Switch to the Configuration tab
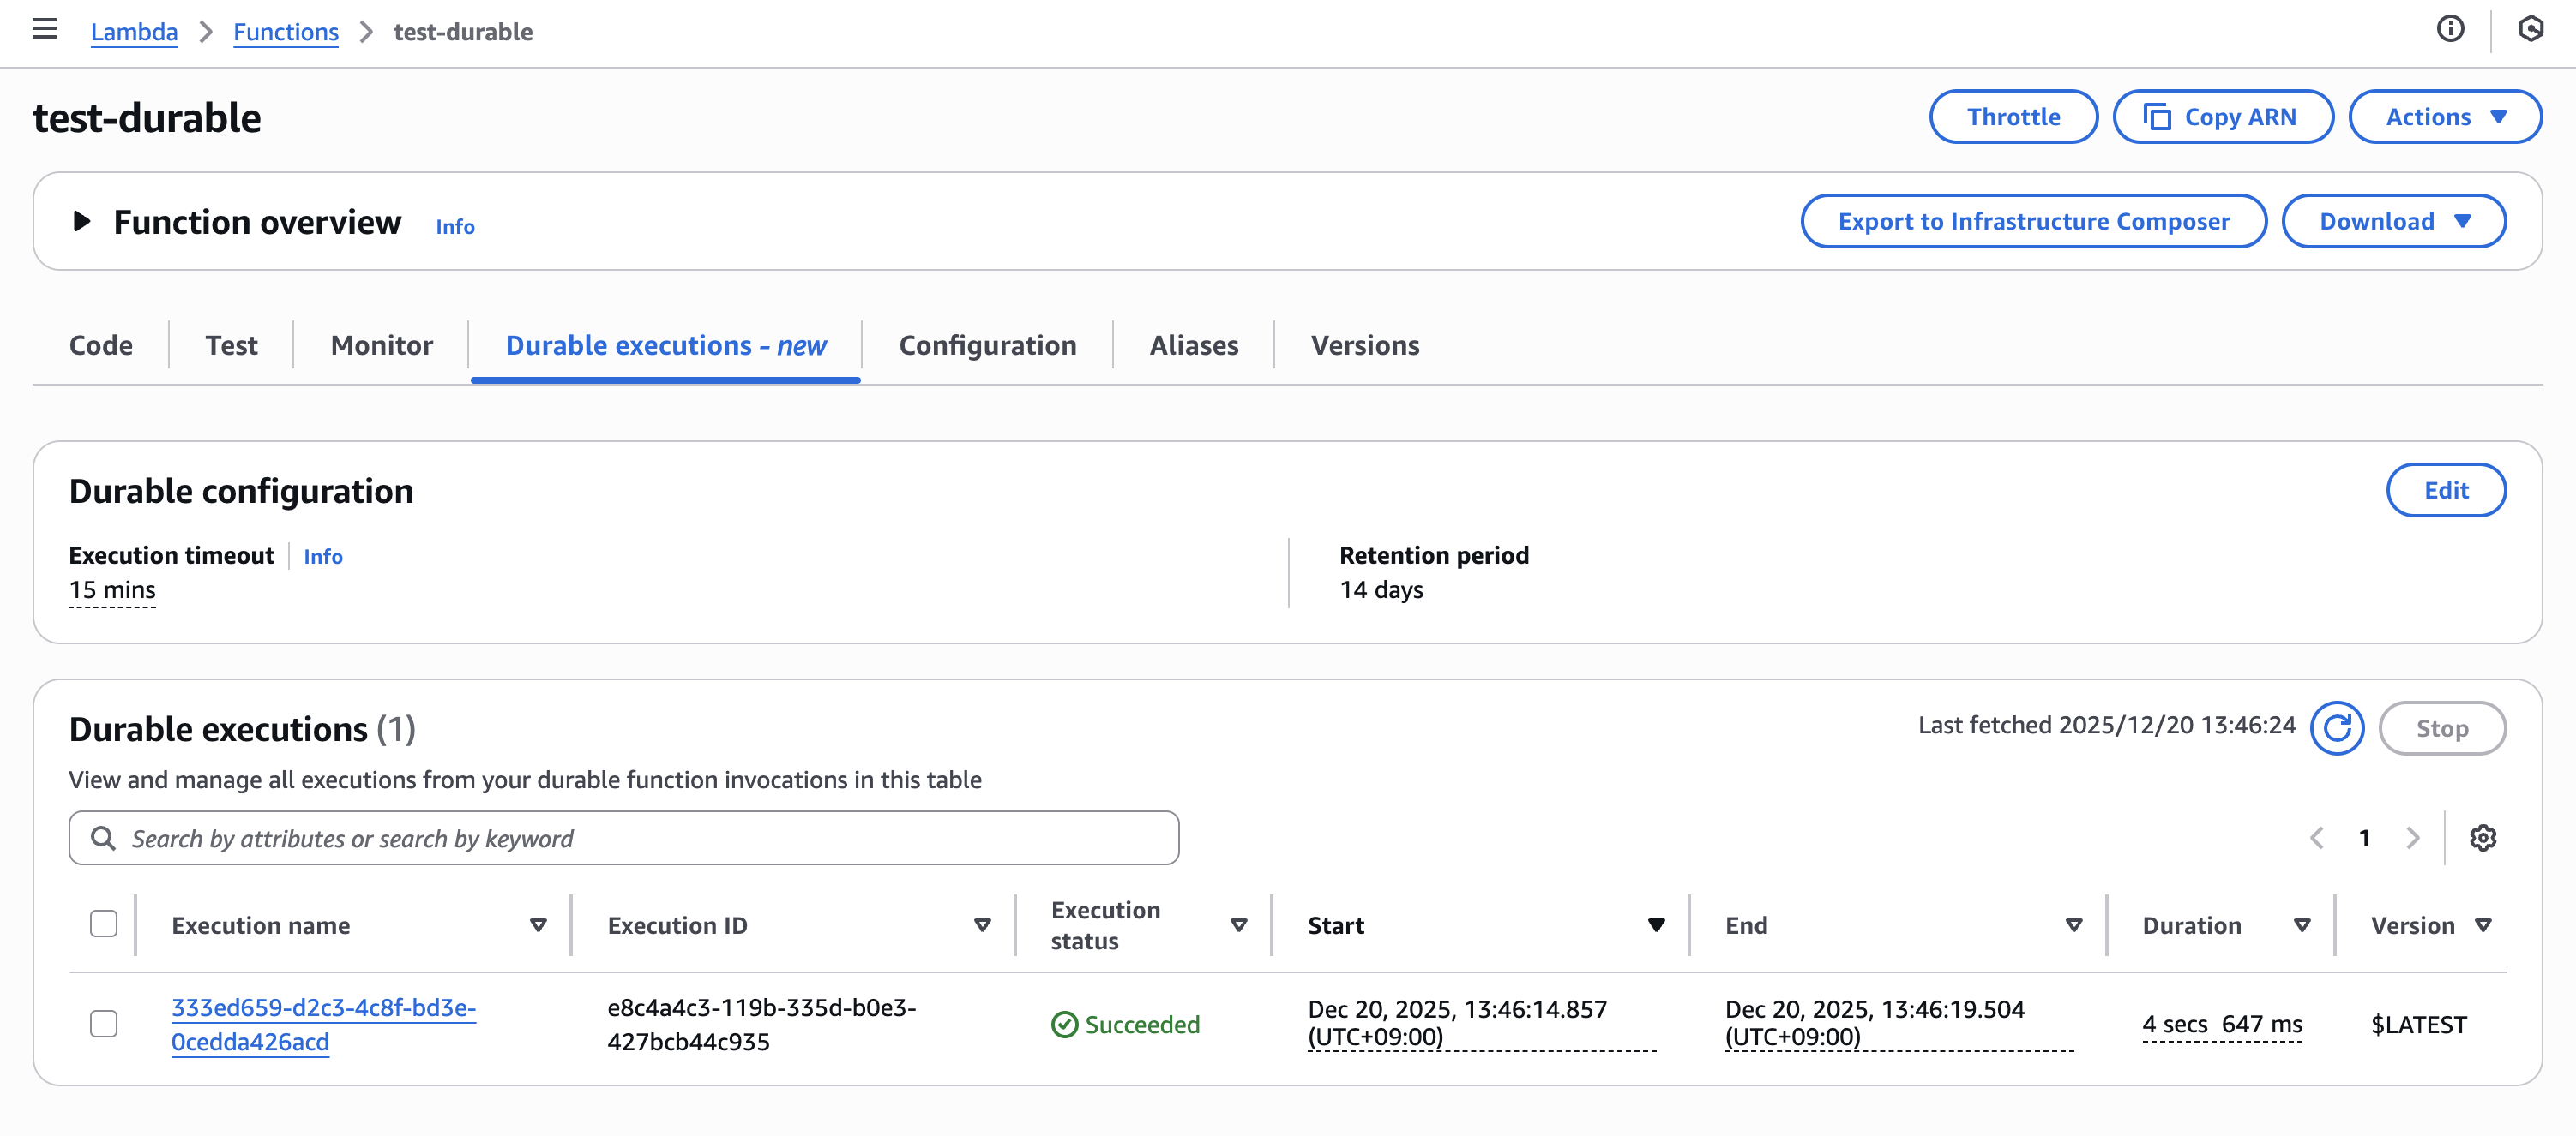This screenshot has width=2576, height=1136. tap(987, 344)
